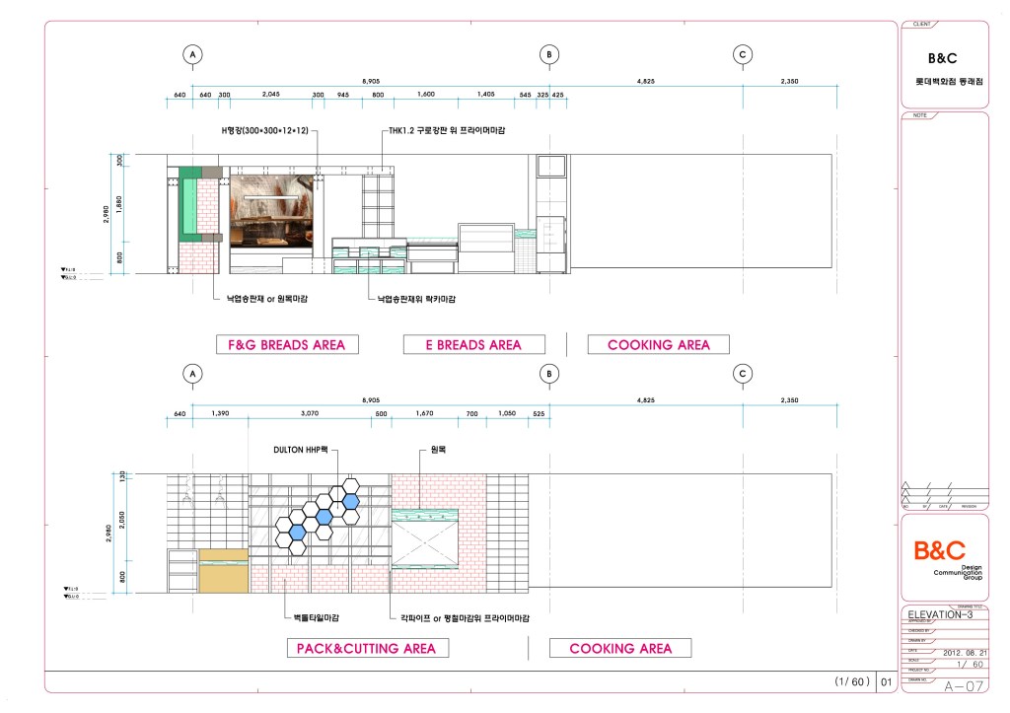
Task: Click the (1/60) scale label at bottom
Action: (x=850, y=681)
